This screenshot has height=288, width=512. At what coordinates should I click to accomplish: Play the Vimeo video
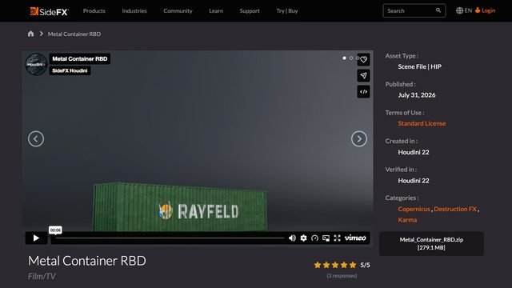[x=36, y=238]
